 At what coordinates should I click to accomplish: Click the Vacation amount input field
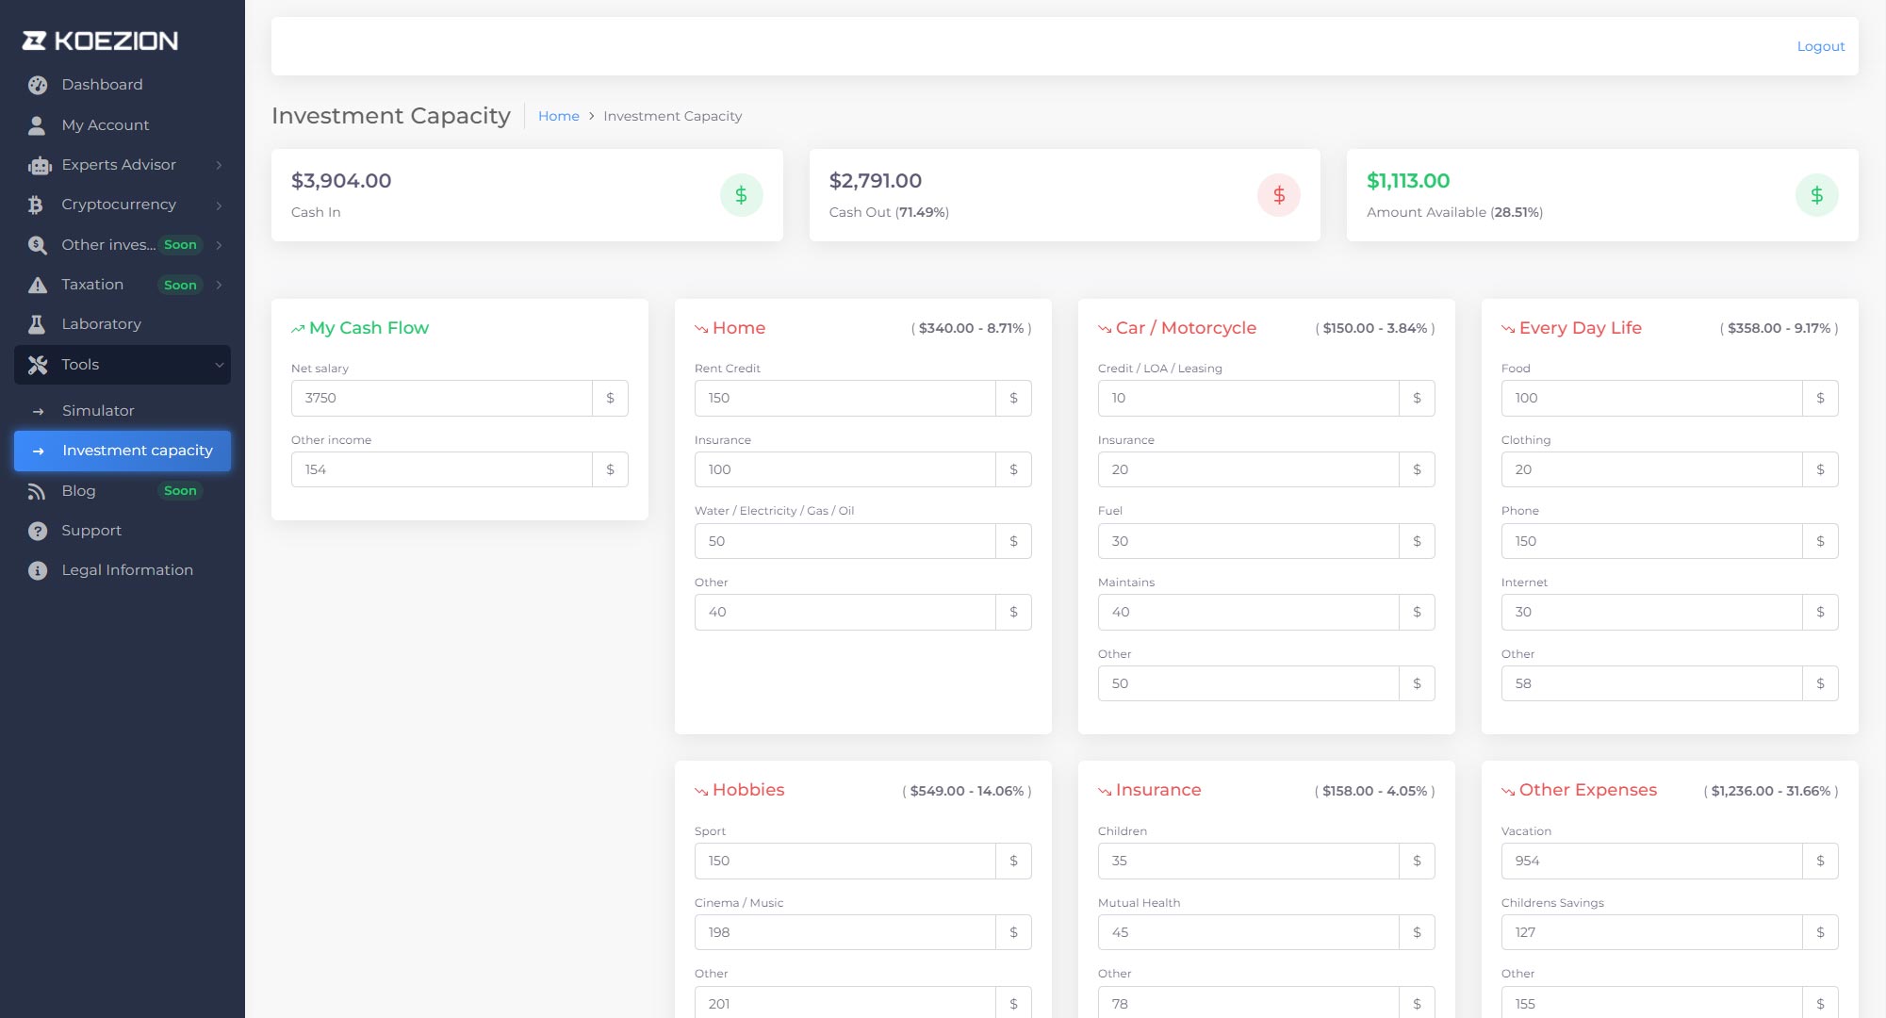click(x=1650, y=861)
